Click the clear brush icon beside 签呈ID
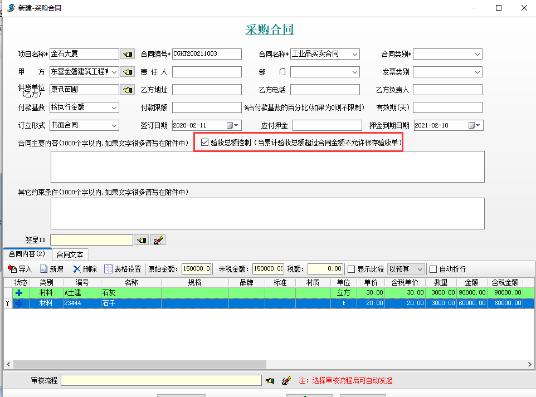 [x=158, y=240]
